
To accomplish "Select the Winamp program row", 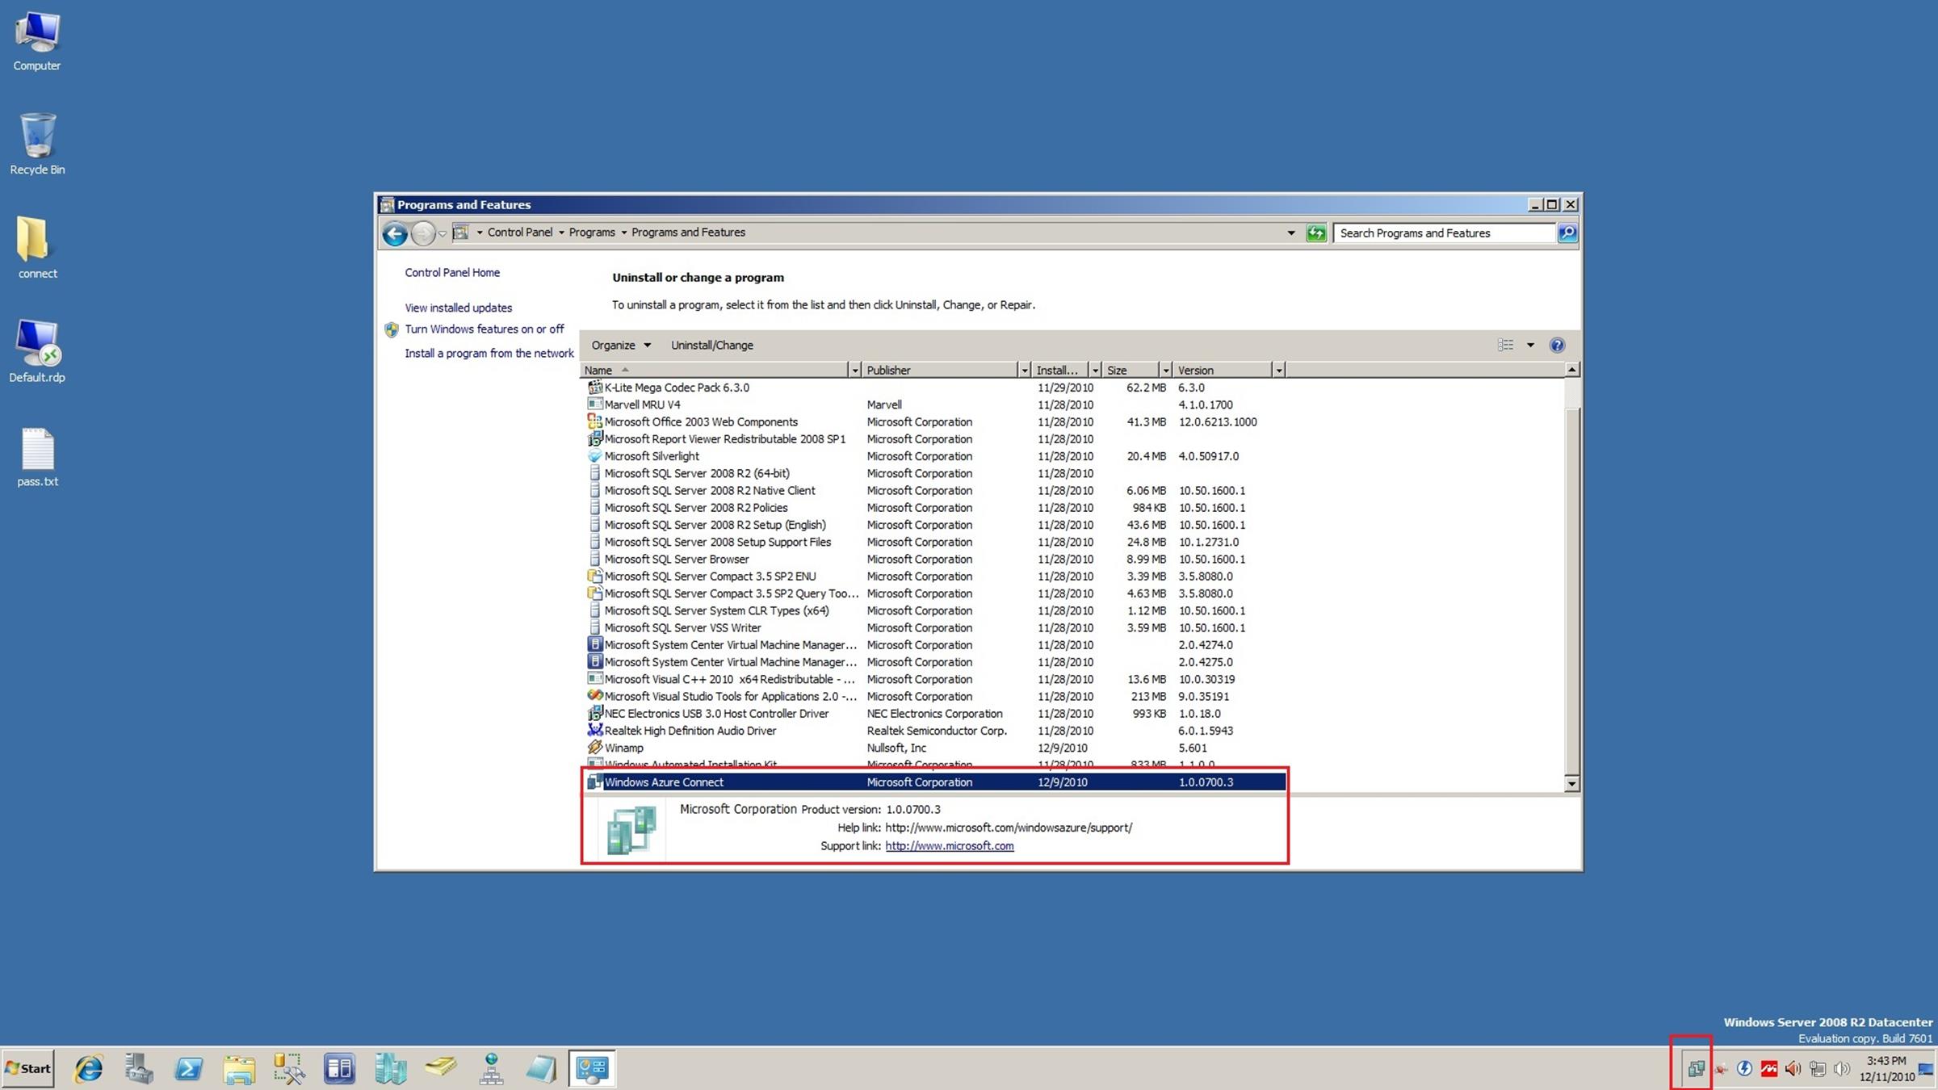I will click(933, 748).
